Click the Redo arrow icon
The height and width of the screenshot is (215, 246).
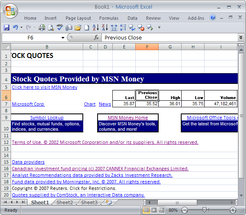coord(28,28)
